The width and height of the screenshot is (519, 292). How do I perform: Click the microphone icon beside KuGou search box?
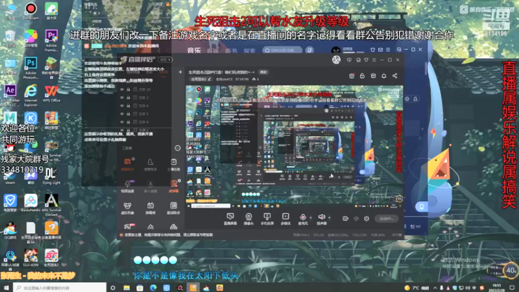pos(309,50)
